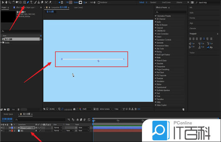Select the Pen tool in toolbar
221x142 pixels.
28,2
